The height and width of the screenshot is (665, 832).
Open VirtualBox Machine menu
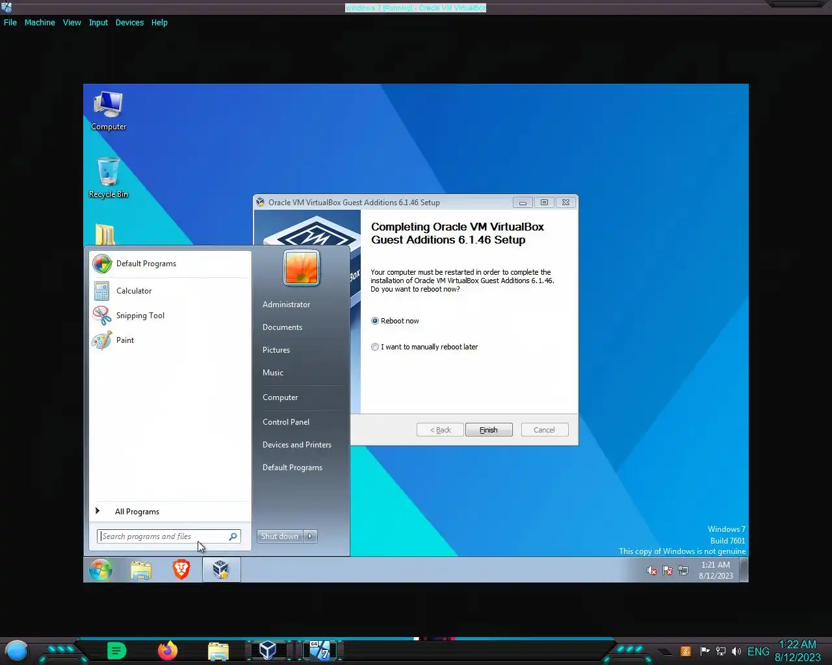[x=40, y=22]
